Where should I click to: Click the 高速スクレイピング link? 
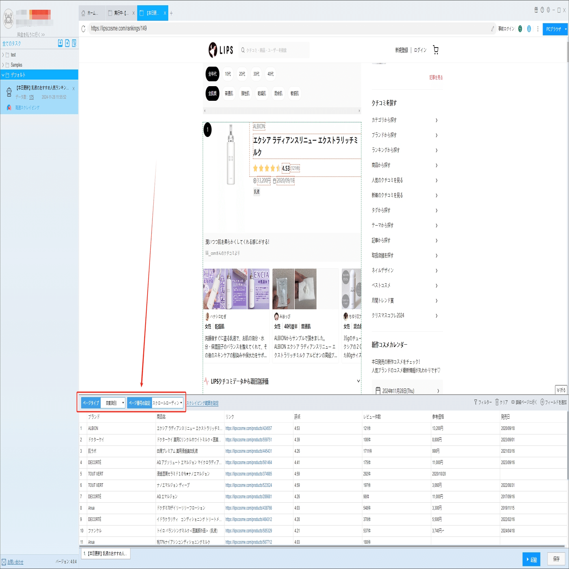[27, 108]
